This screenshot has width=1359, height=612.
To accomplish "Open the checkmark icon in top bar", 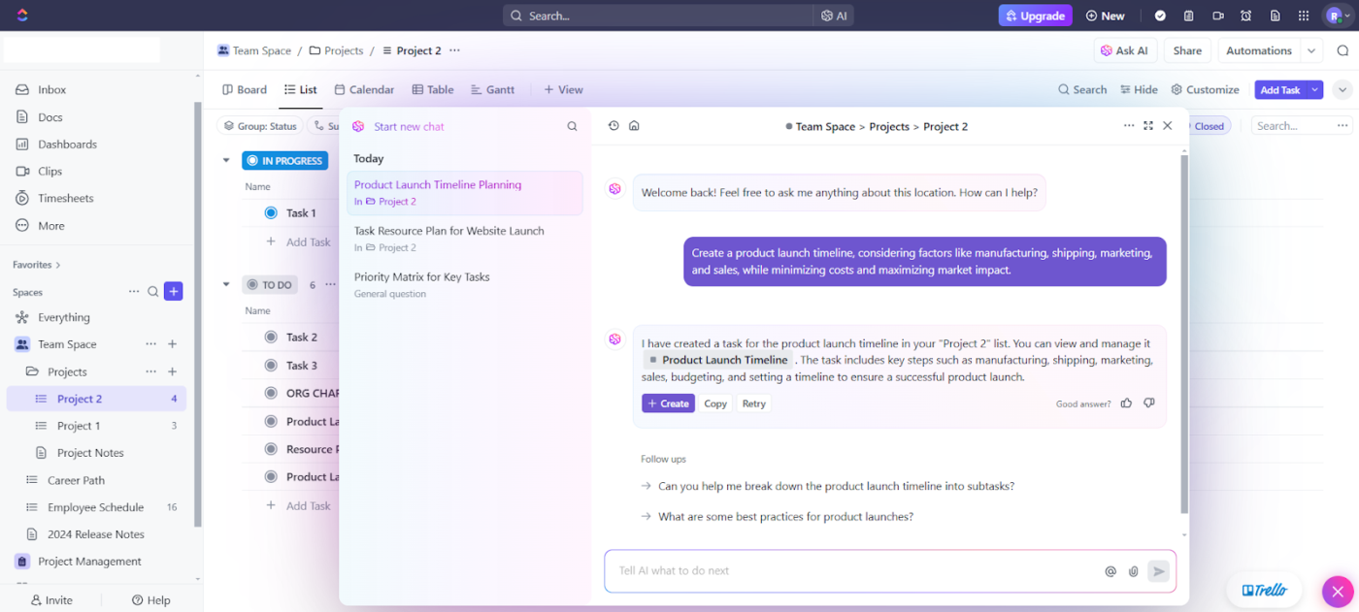I will point(1160,16).
